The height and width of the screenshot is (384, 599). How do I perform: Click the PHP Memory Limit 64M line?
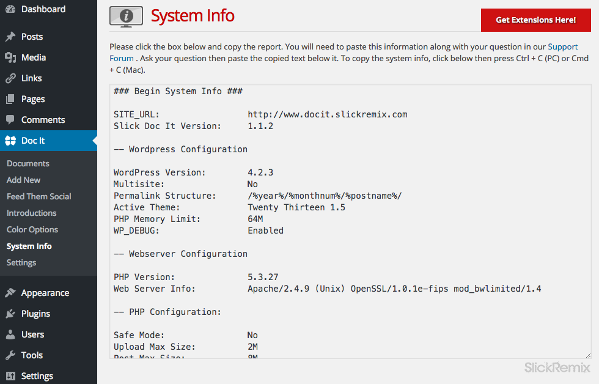[x=188, y=220]
